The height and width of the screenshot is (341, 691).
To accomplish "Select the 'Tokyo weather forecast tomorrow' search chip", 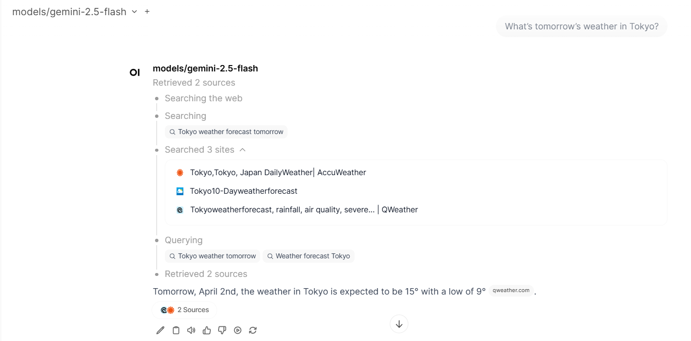I will [226, 132].
